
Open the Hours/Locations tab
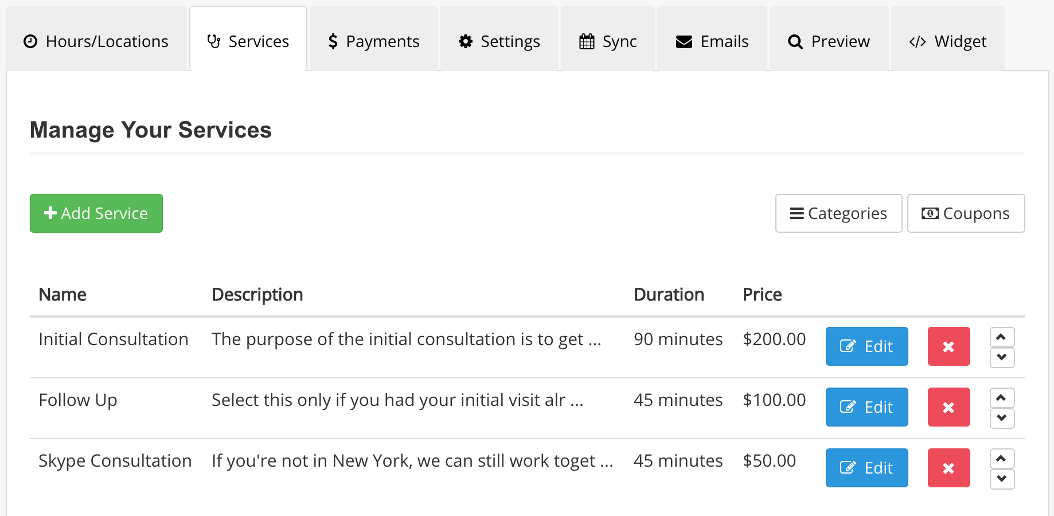tap(96, 41)
